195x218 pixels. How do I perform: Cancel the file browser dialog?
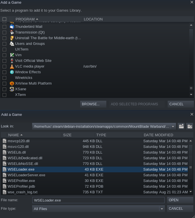(x=180, y=209)
